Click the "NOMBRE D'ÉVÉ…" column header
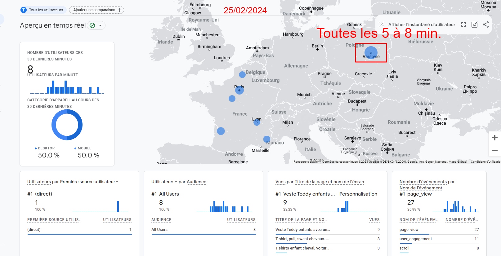 [462, 220]
